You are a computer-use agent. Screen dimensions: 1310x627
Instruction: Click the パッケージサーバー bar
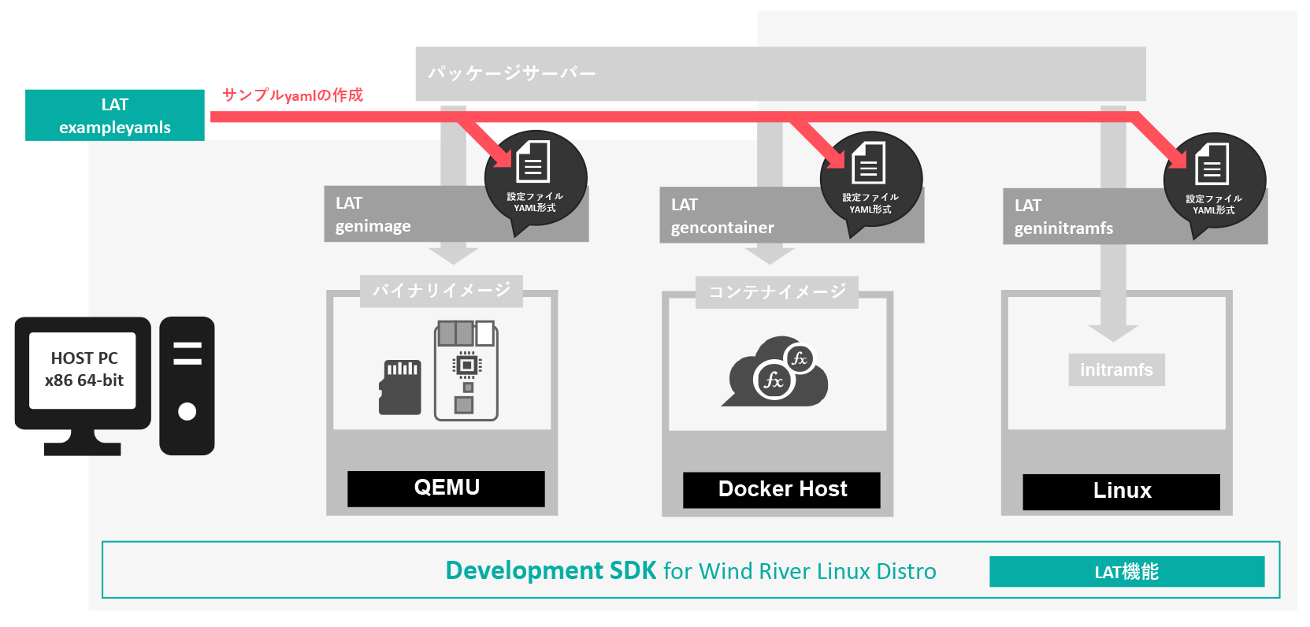pos(781,73)
